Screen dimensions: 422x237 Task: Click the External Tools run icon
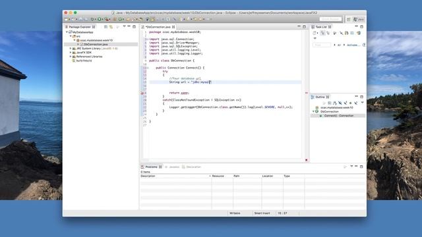[107, 19]
